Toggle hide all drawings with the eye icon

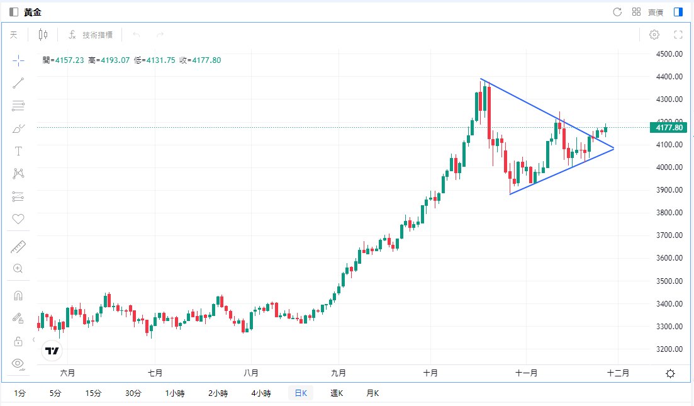coord(18,364)
